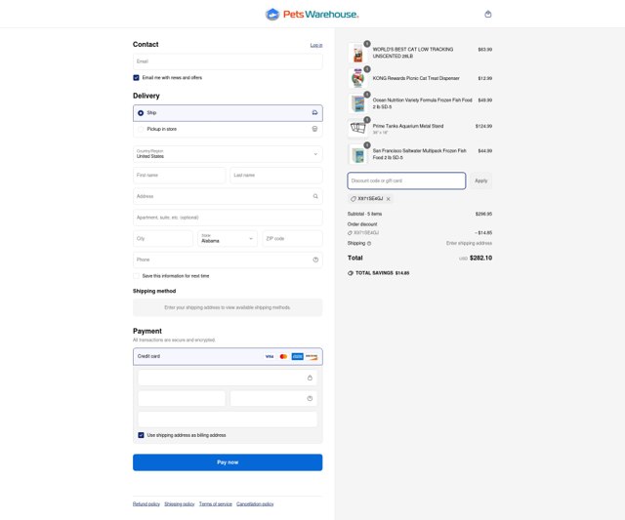
Task: Focus the Last name field
Action: coord(276,176)
